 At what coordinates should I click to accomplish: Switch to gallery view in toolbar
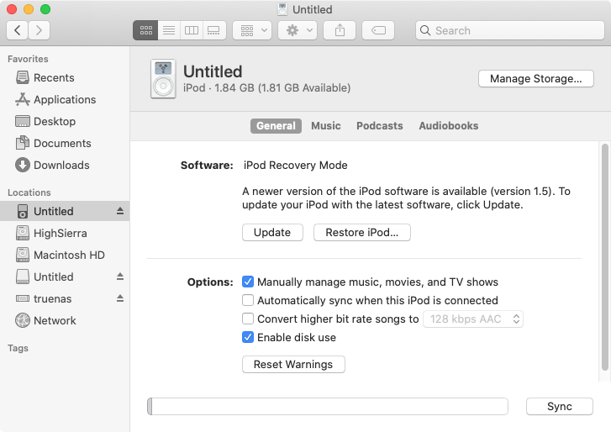(214, 30)
